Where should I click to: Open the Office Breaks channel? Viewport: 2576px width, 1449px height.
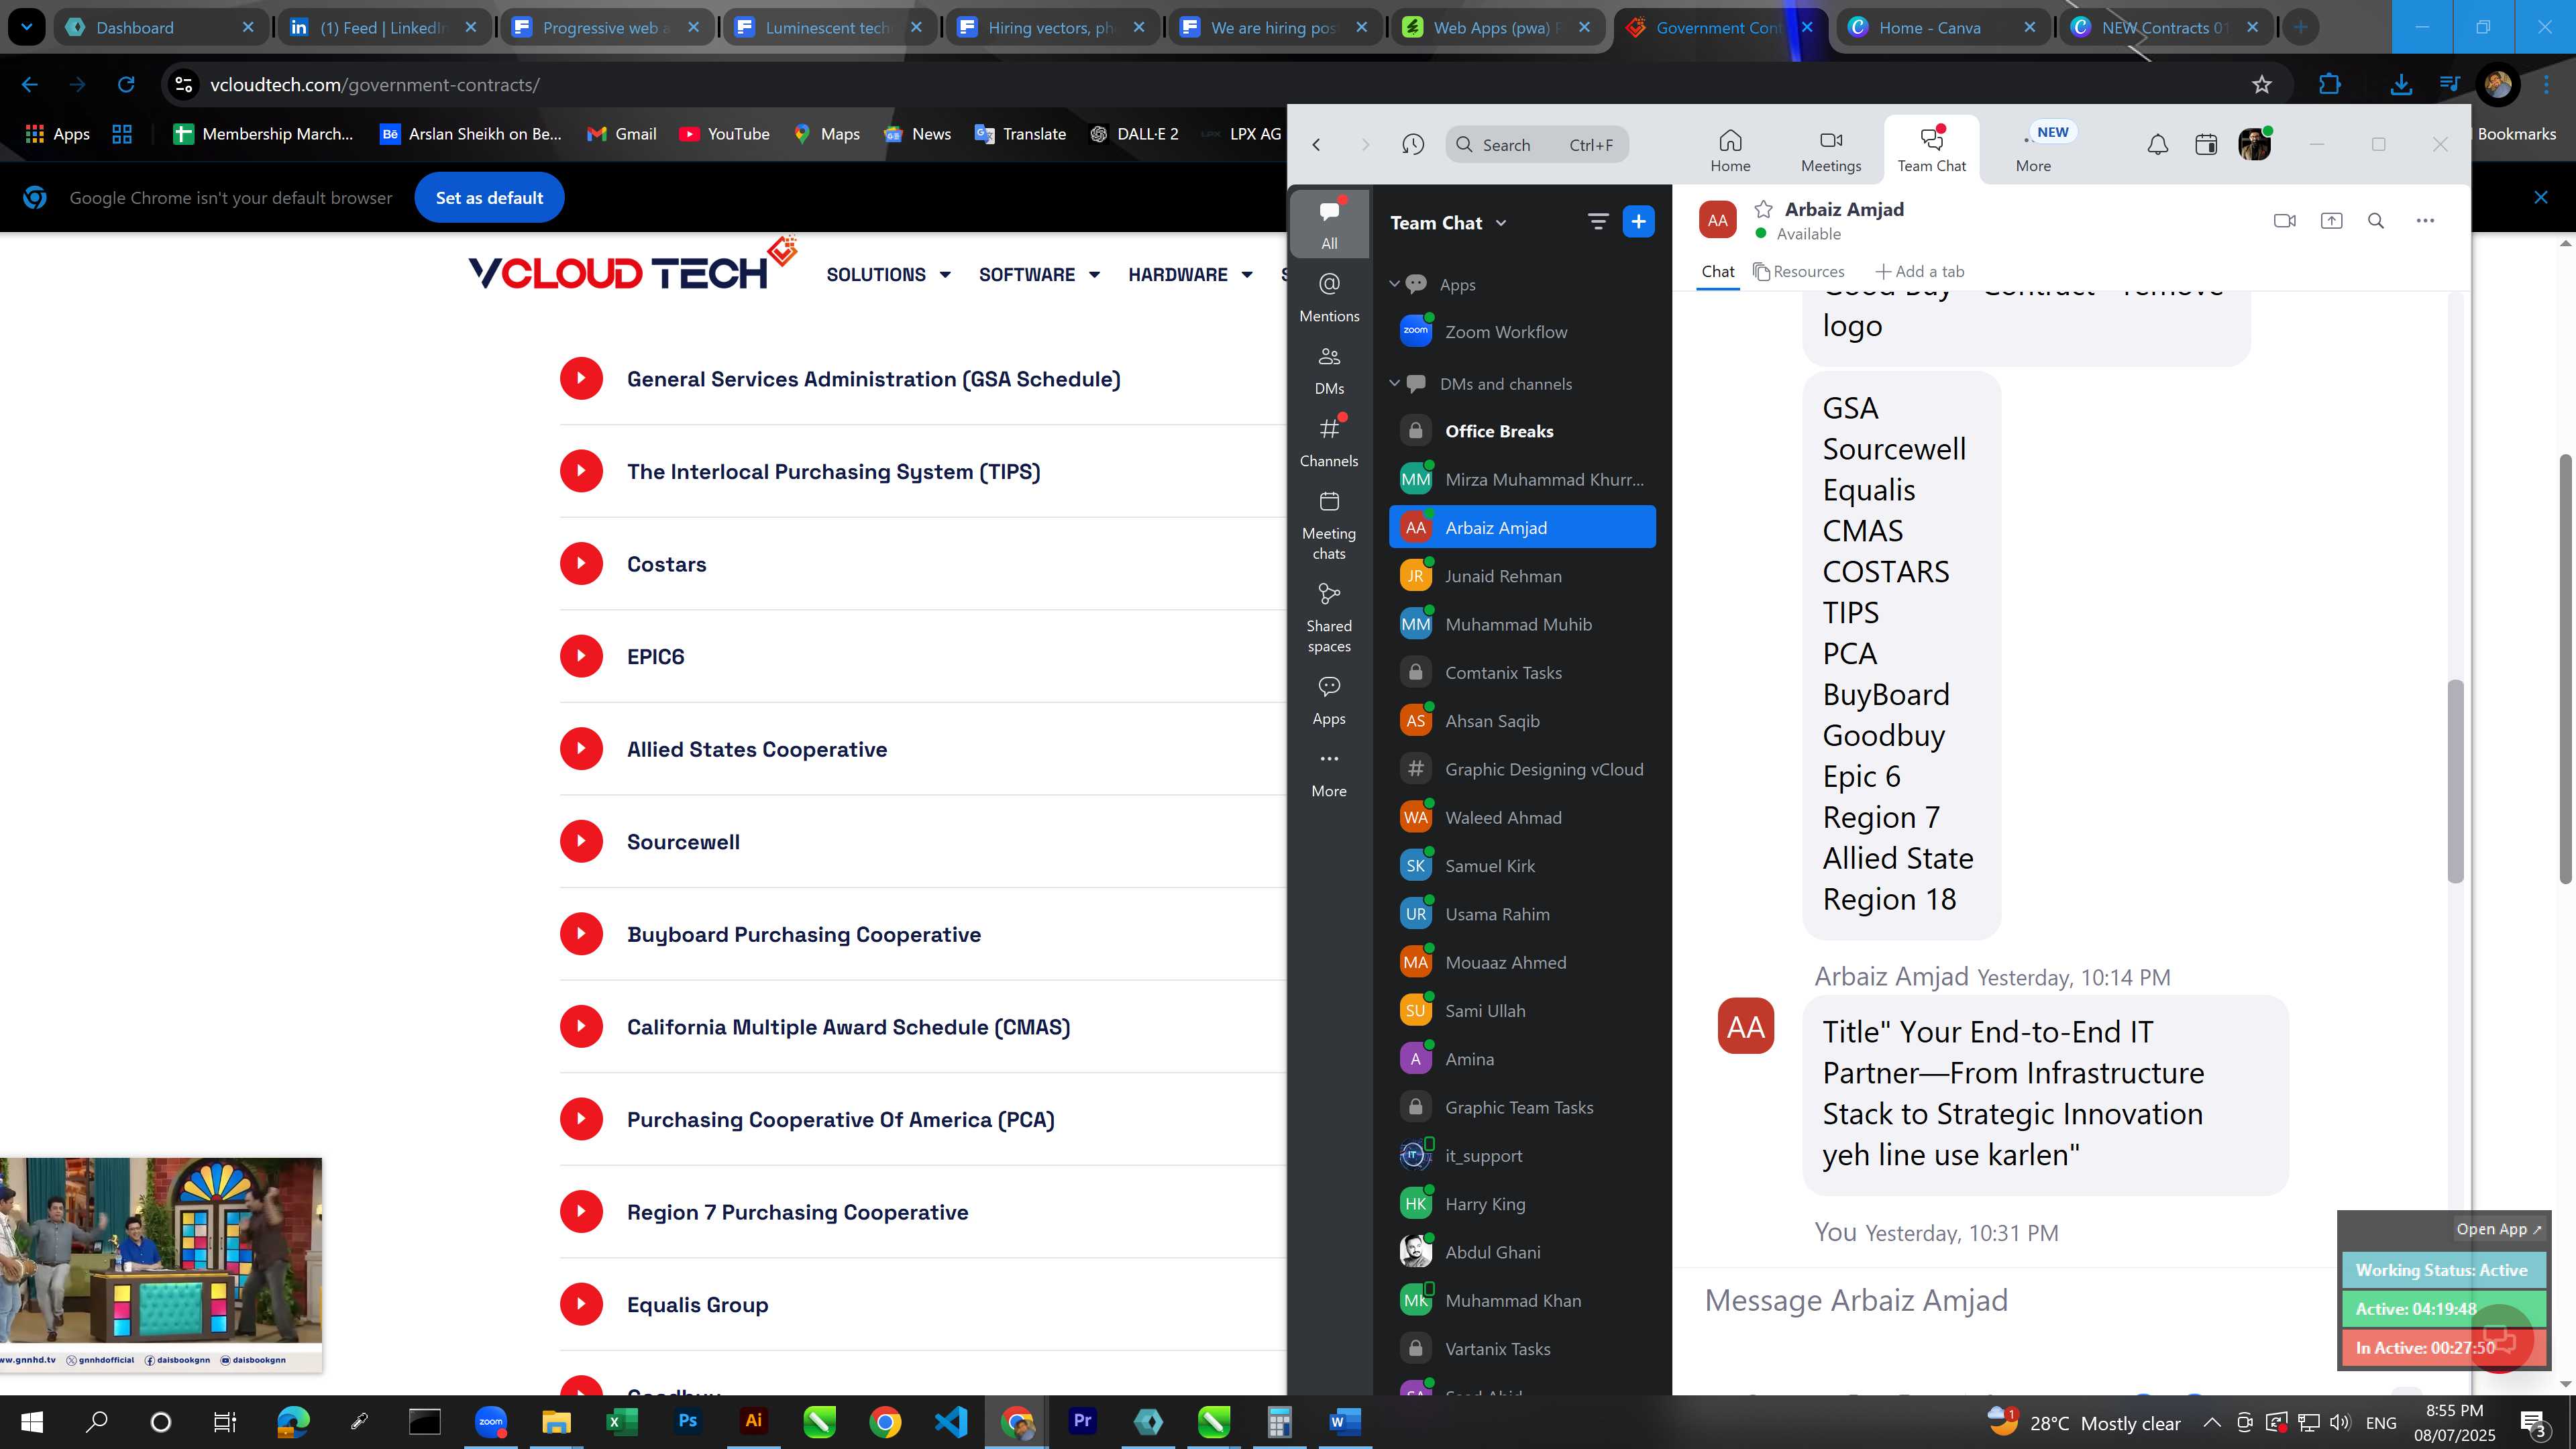point(1522,431)
